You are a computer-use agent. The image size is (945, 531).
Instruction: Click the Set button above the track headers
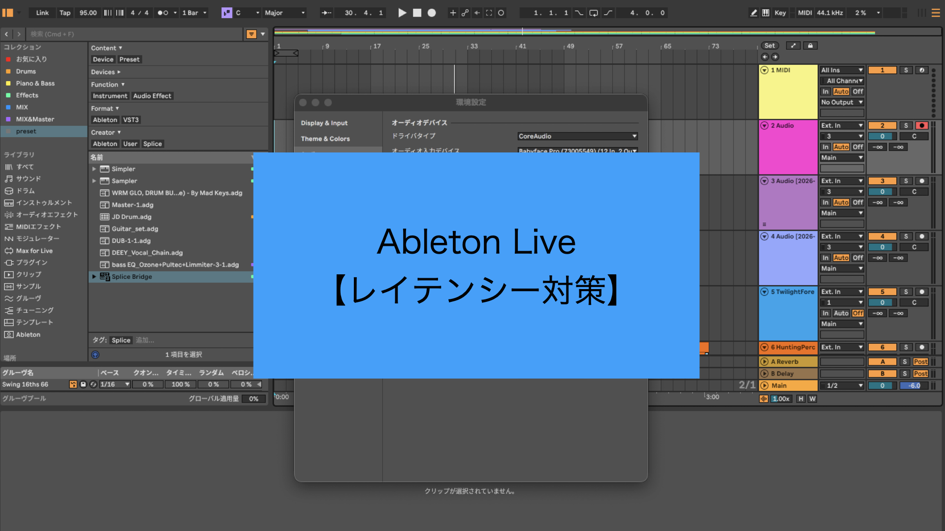pyautogui.click(x=769, y=45)
